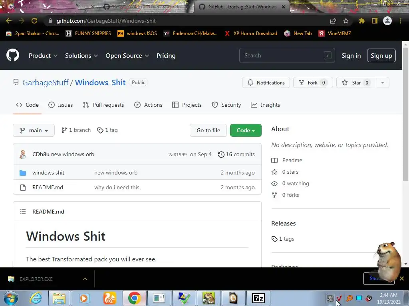The image size is (409, 306).
Task: Click the page vertical scrollbar thumb
Action: 405,114
